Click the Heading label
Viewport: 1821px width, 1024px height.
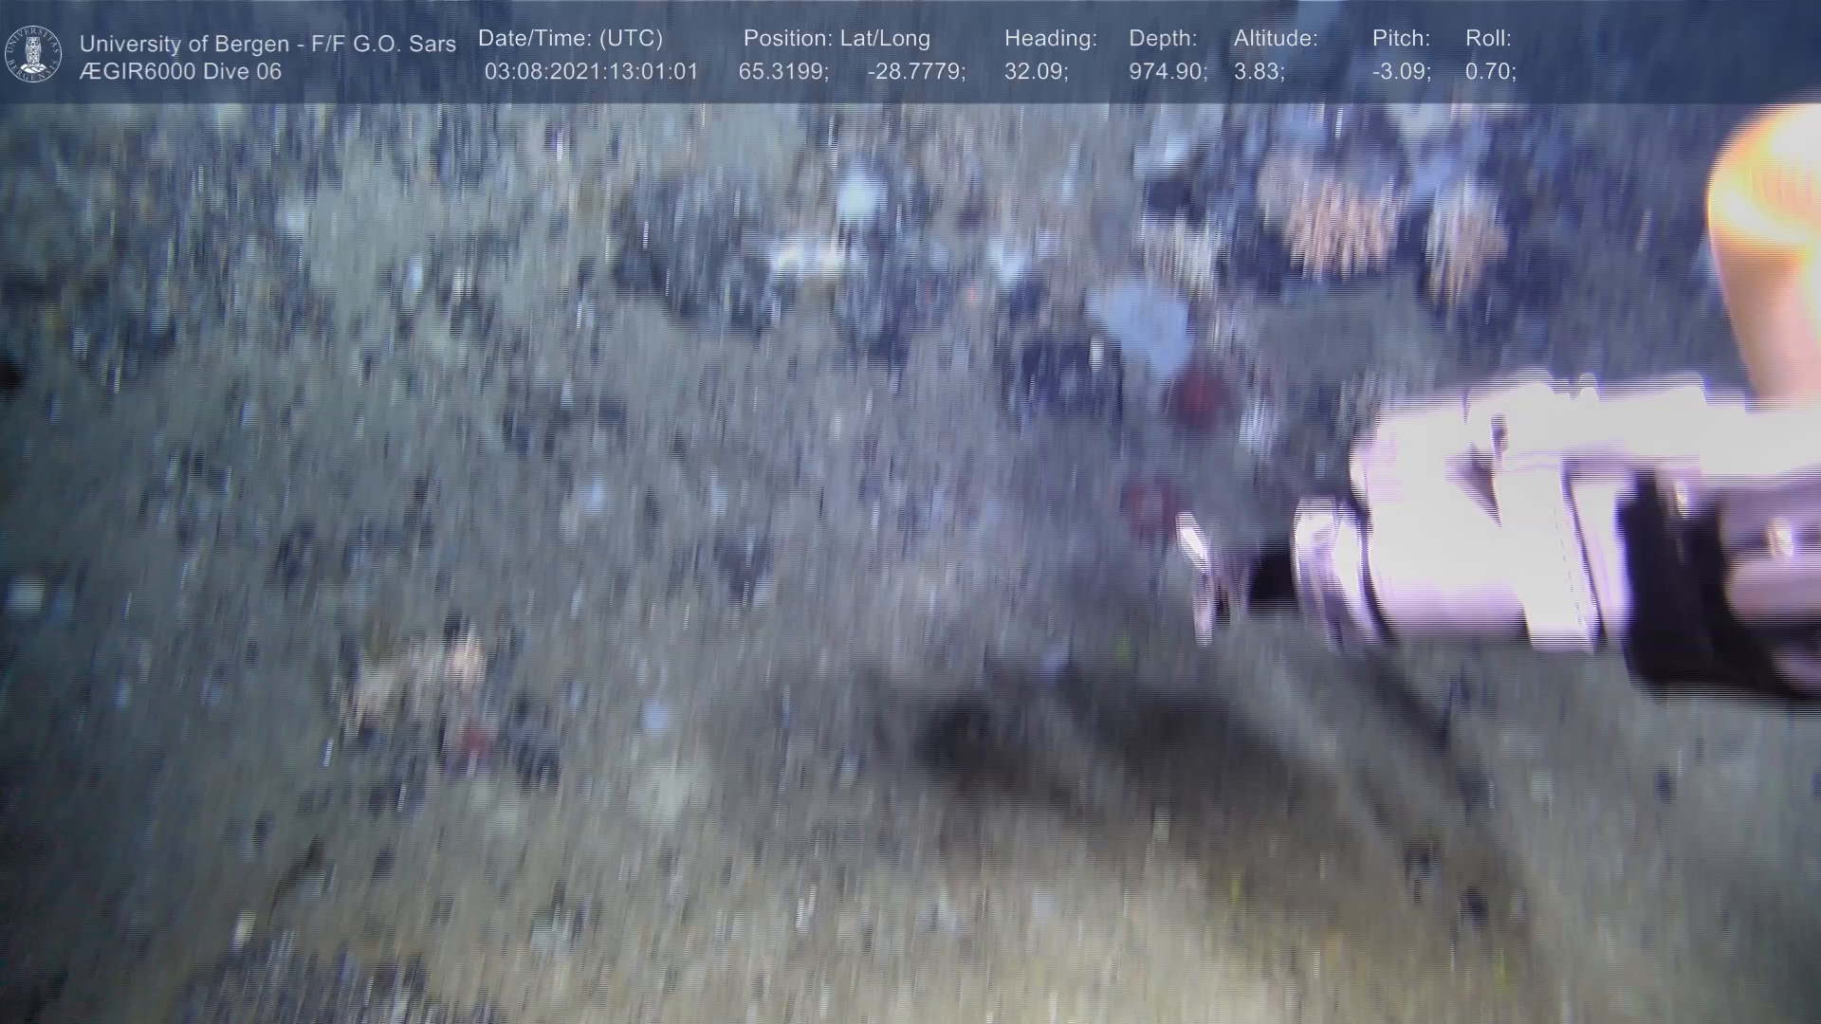[1050, 39]
